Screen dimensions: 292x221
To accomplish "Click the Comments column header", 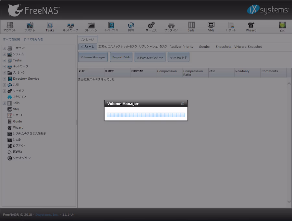I will pyautogui.click(x=274, y=73).
